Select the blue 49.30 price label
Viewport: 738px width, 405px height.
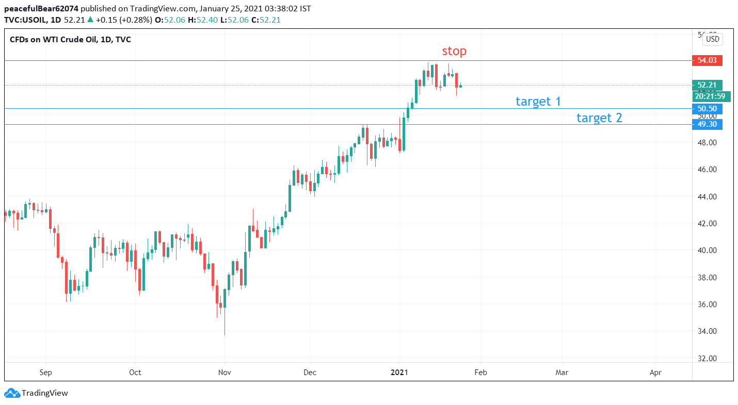pyautogui.click(x=708, y=124)
